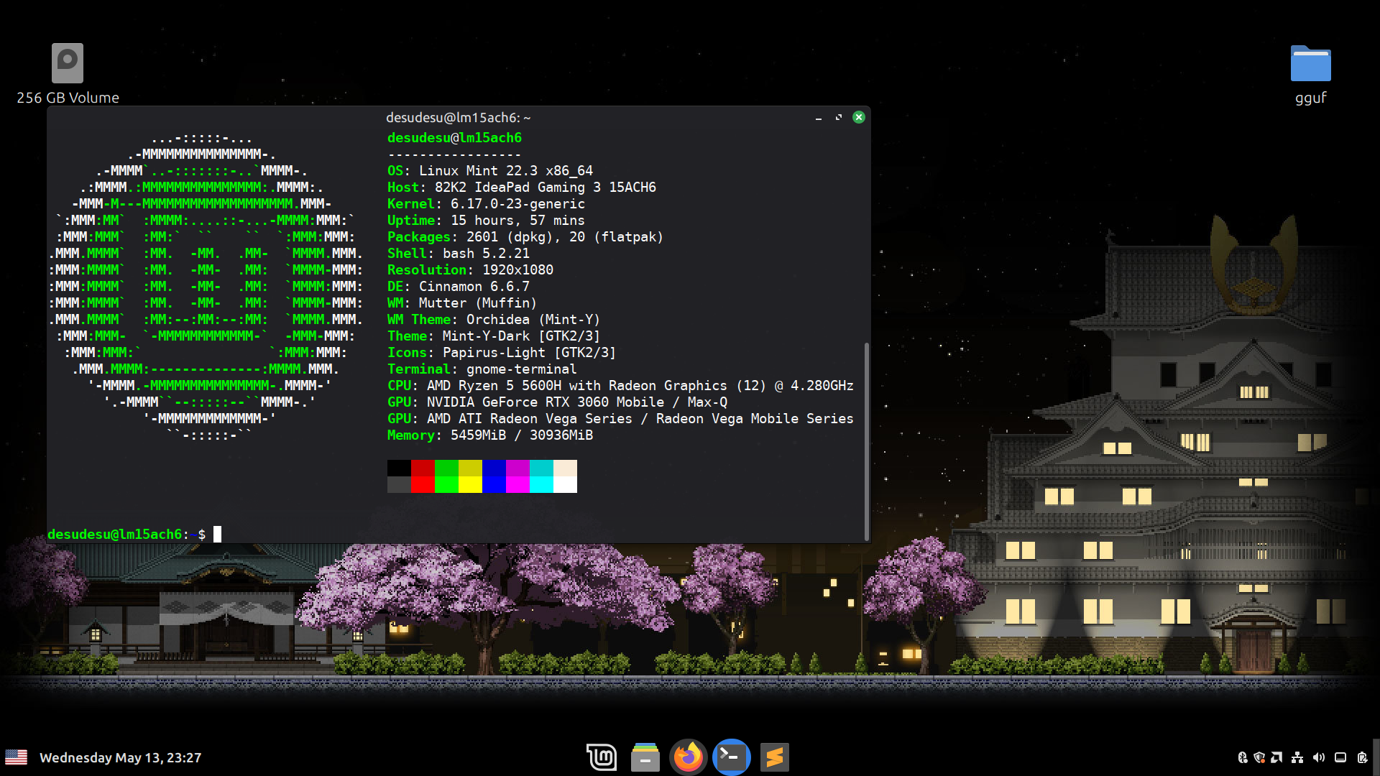Click the 'desudesu@lm15ach6:~$' shell prompt text

[126, 534]
